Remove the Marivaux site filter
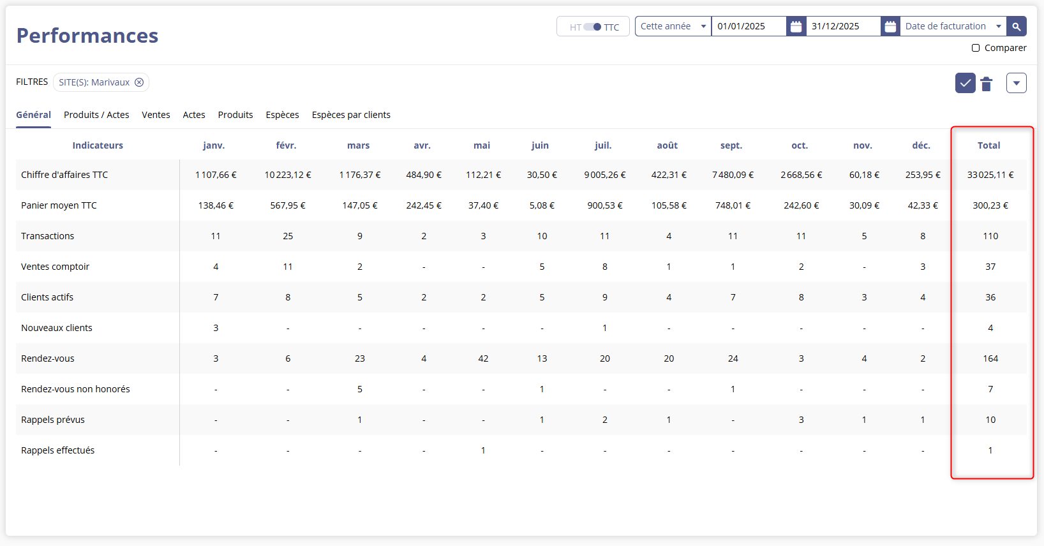Viewport: 1044px width, 546px height. coord(139,82)
